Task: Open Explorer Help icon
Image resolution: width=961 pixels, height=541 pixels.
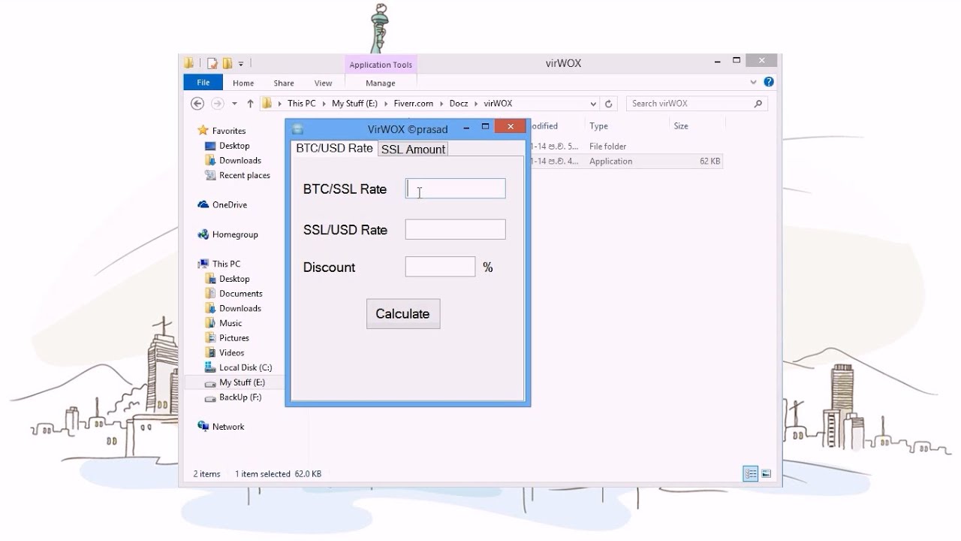Action: tap(769, 82)
